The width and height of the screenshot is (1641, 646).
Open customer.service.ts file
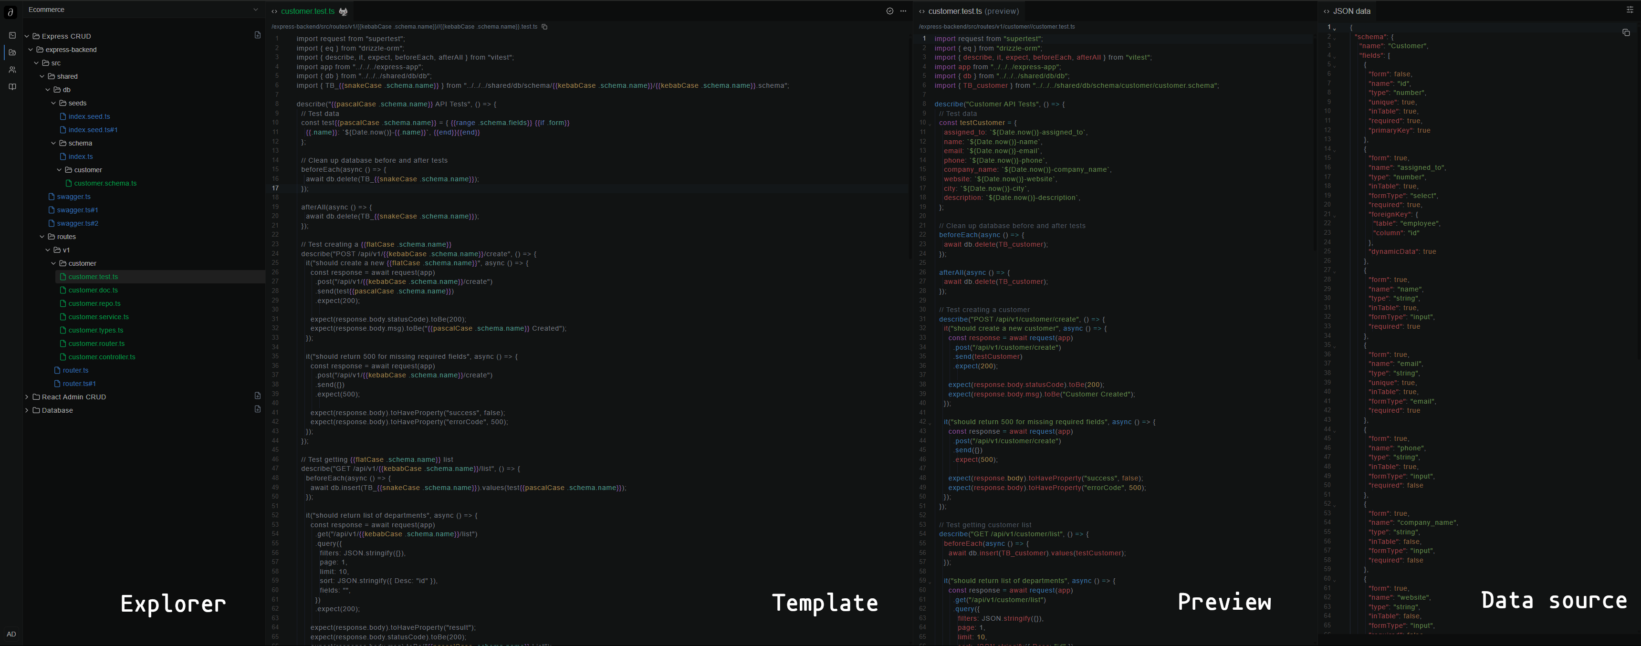coord(98,317)
